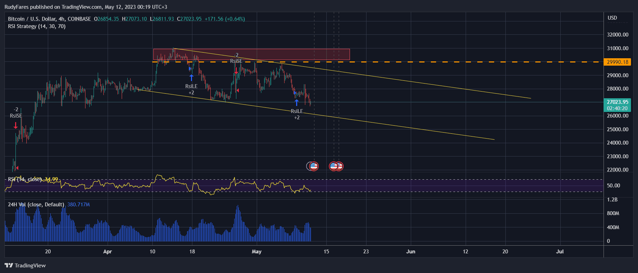Select the 12 date label on the time axis

pos(466,252)
